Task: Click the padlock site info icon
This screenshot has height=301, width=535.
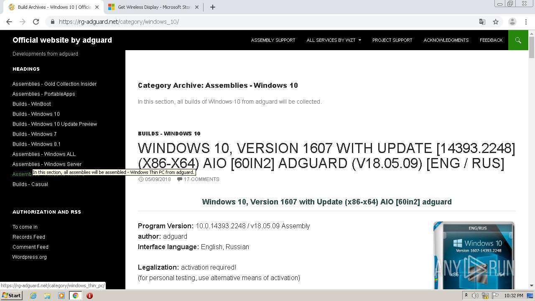Action: click(x=52, y=22)
